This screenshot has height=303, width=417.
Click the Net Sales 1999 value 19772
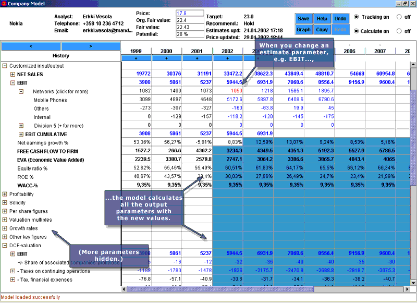coord(143,74)
